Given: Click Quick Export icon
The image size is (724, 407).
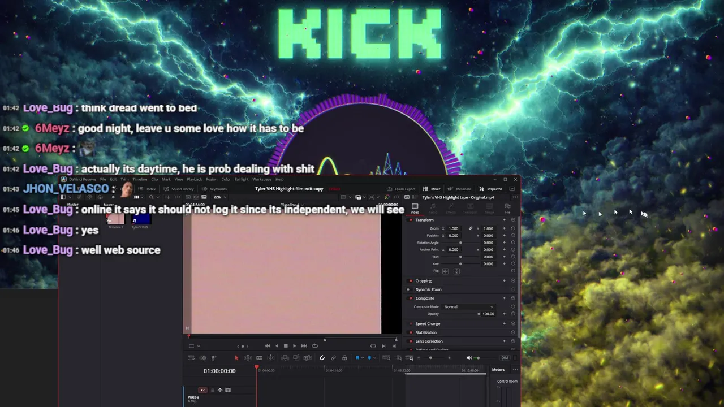Looking at the screenshot, I should tap(389, 189).
